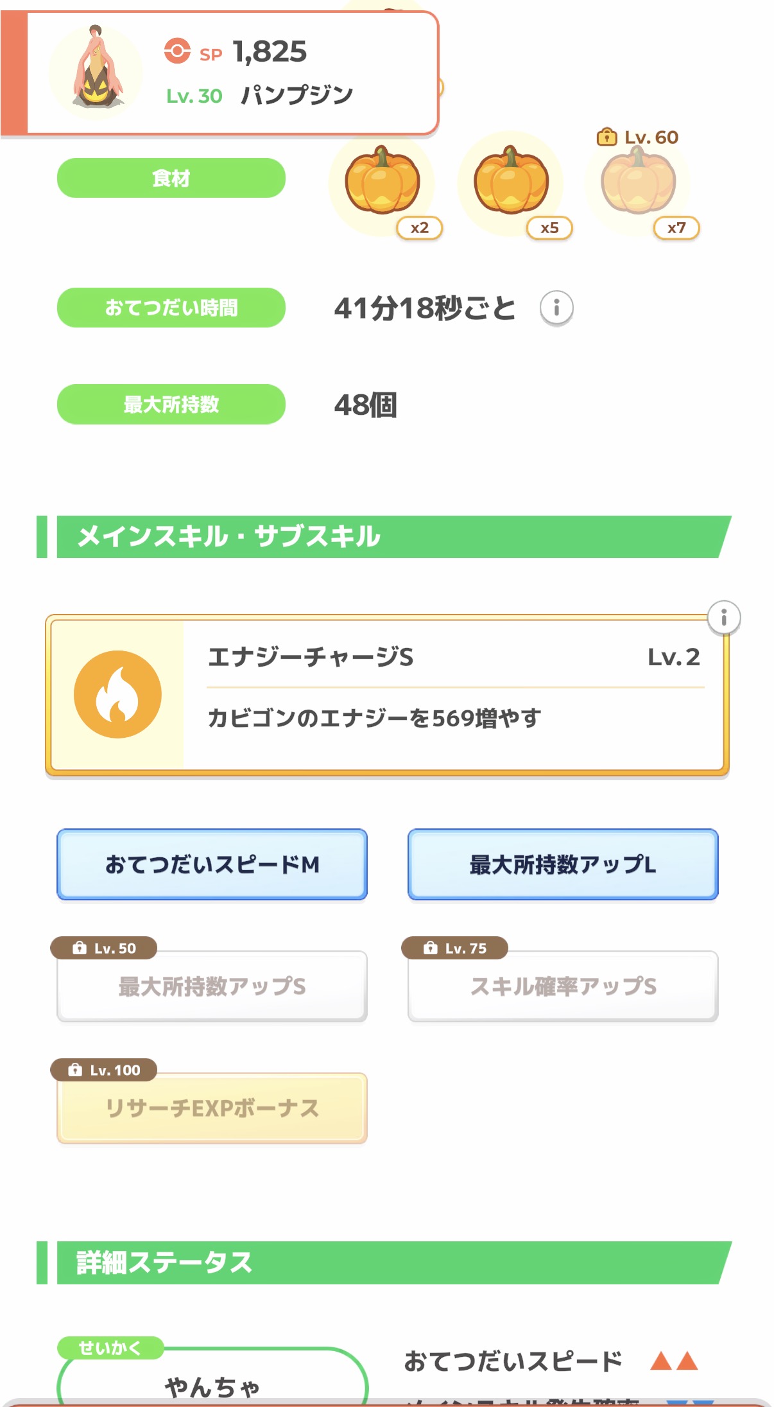774x1407 pixels.
Task: Tap the 食材 green label
Action: 171,178
